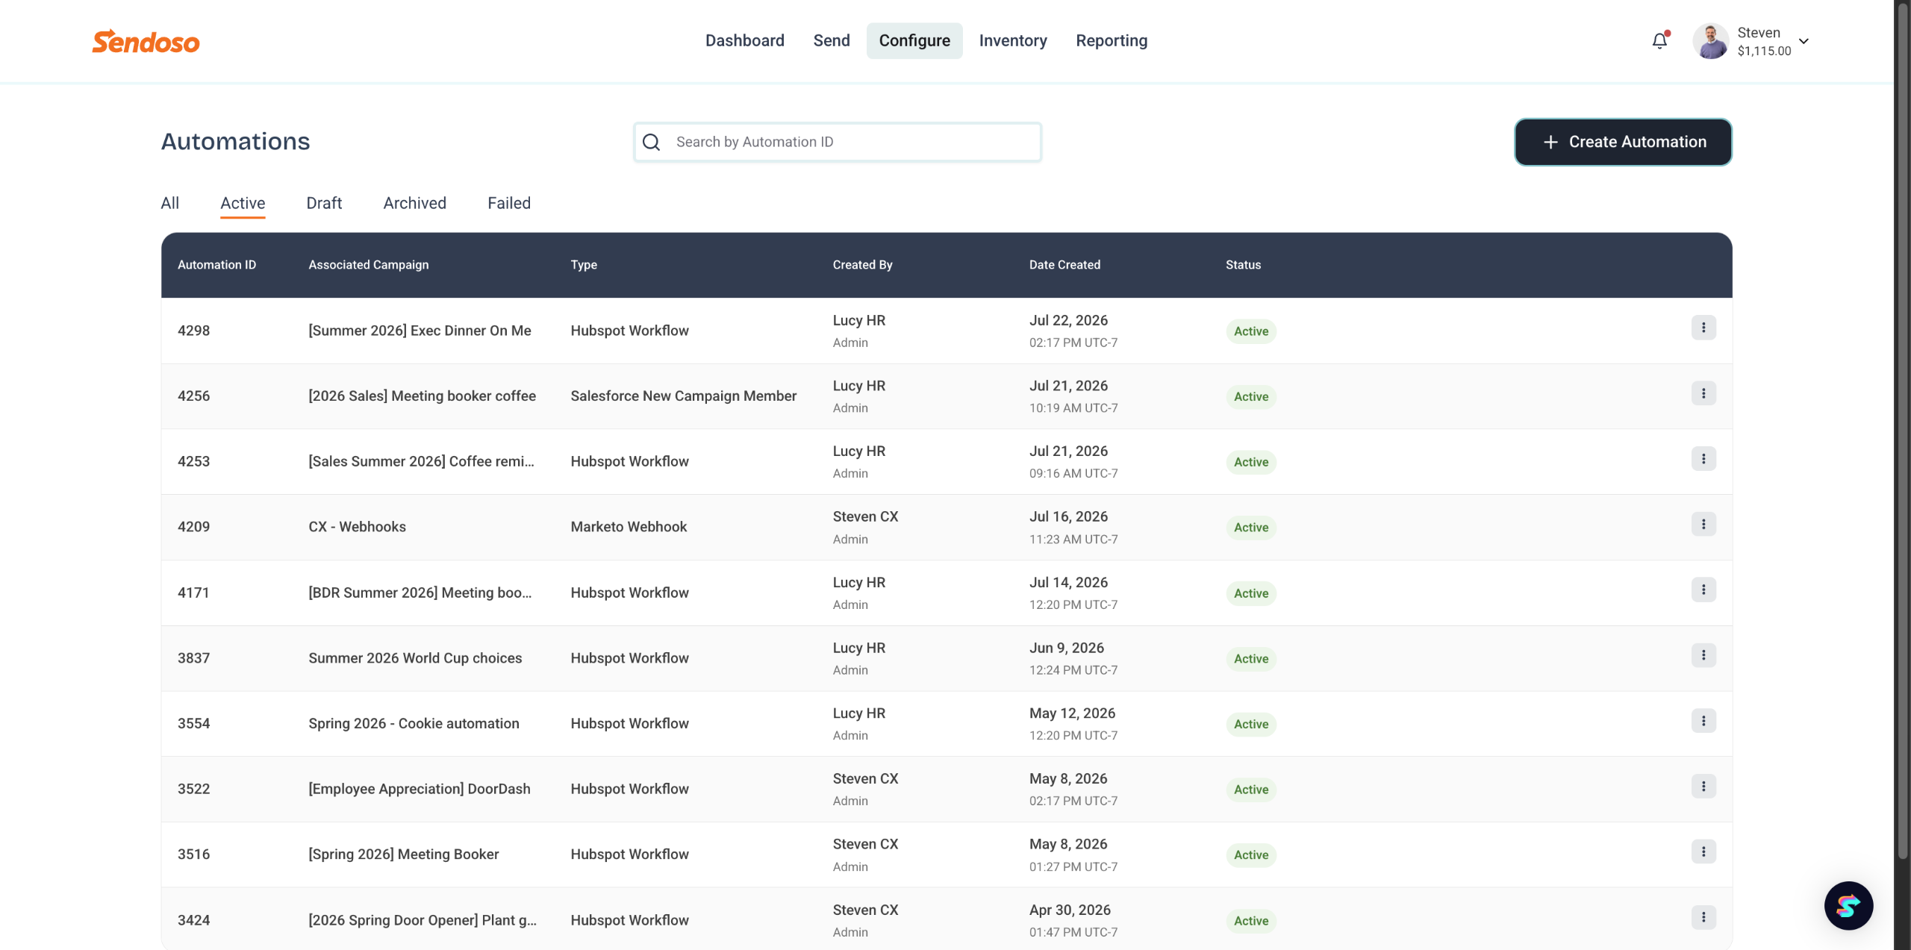Open the Sendoso chat widget
1911x950 pixels.
1848,905
